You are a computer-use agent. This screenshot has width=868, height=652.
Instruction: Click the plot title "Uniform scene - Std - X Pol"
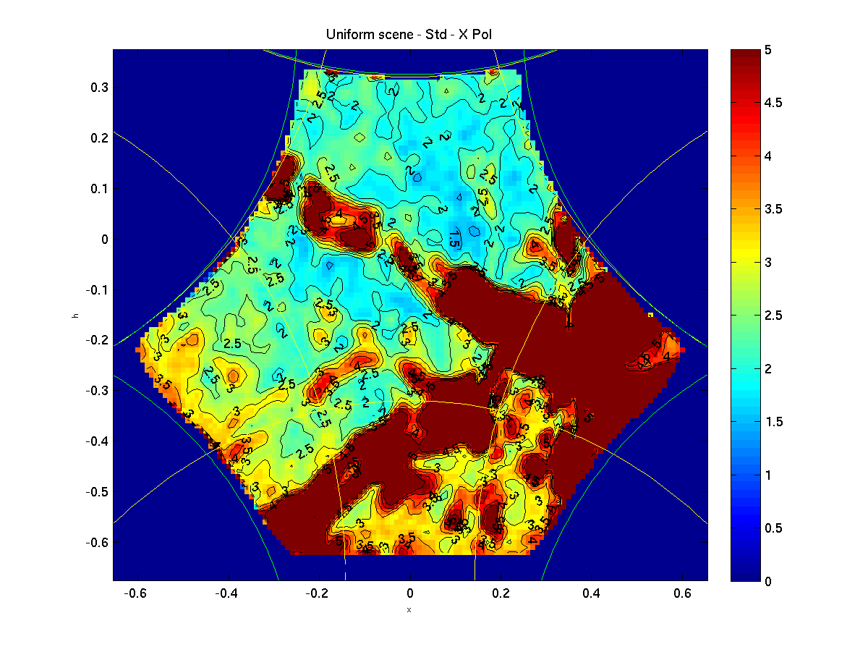pyautogui.click(x=409, y=35)
